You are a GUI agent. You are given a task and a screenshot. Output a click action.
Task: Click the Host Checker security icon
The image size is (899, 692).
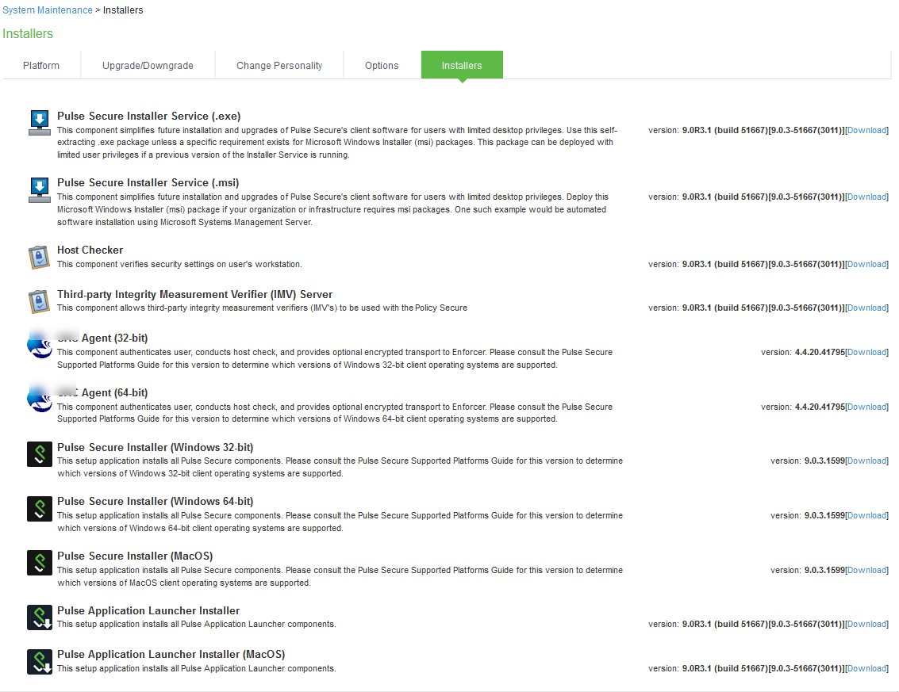coord(39,255)
